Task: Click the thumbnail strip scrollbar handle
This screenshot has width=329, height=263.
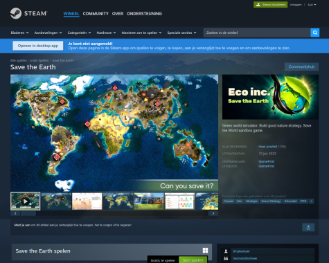Action: (28, 214)
